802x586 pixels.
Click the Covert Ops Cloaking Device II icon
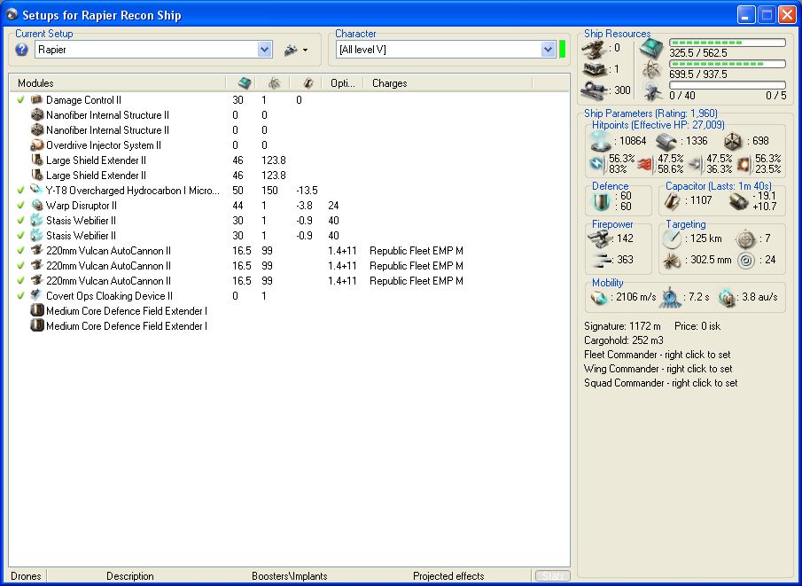(x=37, y=296)
